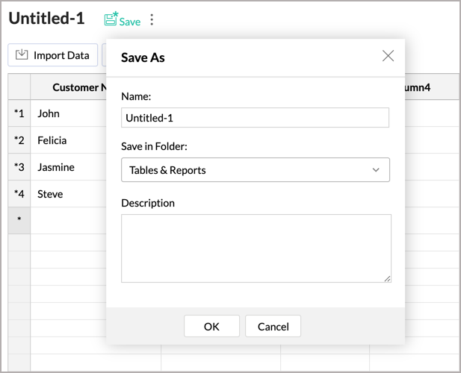Click the new row asterisk header

coord(19,220)
